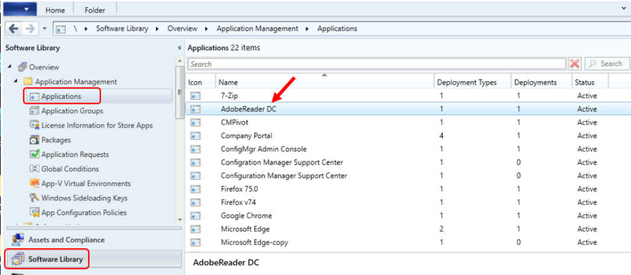Open License Information for Store Apps icon
The height and width of the screenshot is (275, 631).
(x=34, y=126)
